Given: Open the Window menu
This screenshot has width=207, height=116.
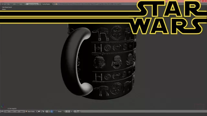Looking at the screenshot, I should point(17,4).
